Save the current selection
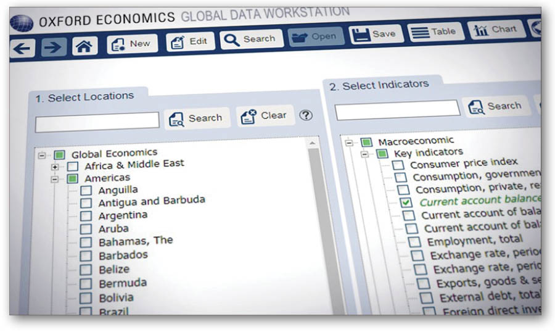 click(x=376, y=35)
